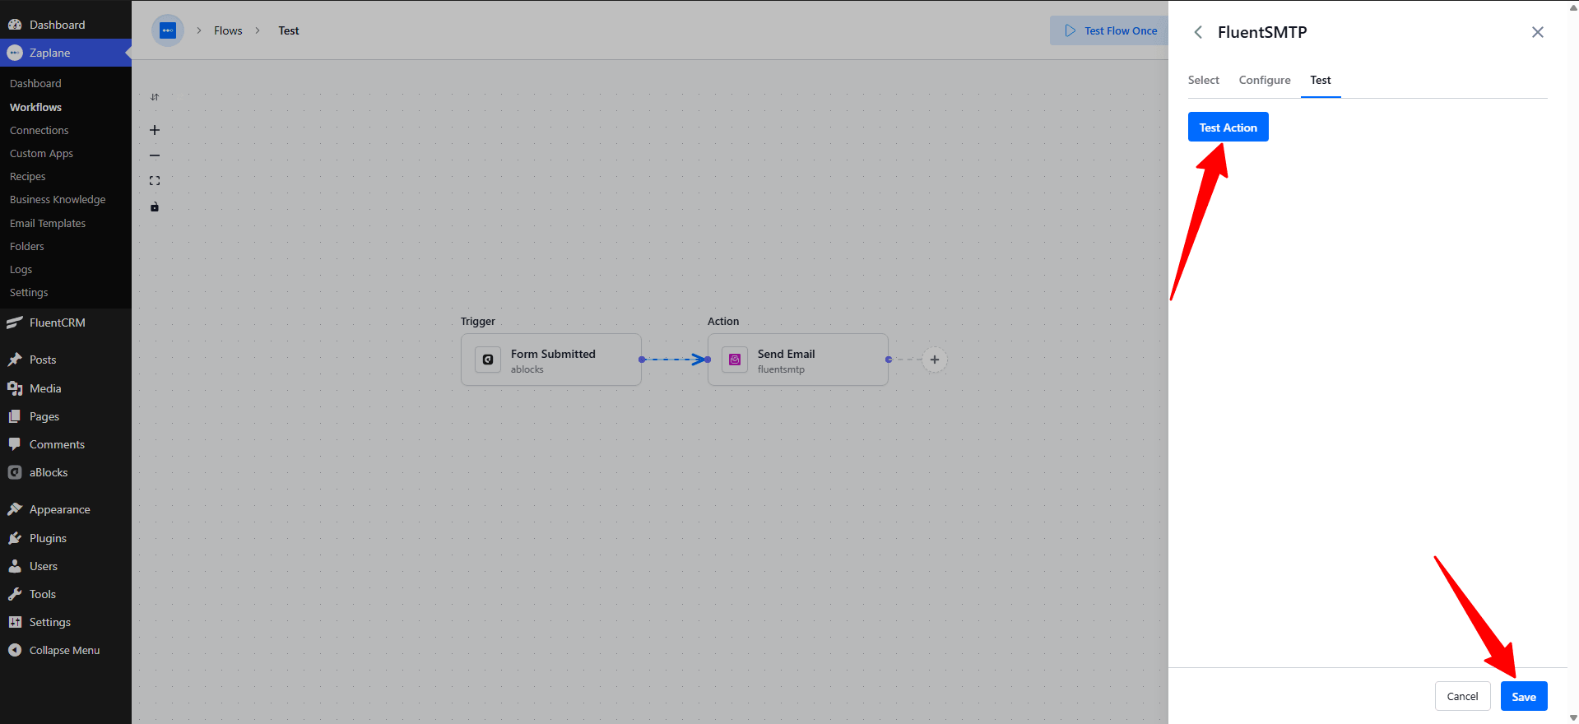
Task: Zoom in on the flow canvas
Action: [155, 130]
